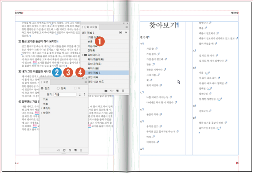The height and width of the screenshot is (173, 253).
Task: Create new style group folder icon
Action: [x=106, y=91]
